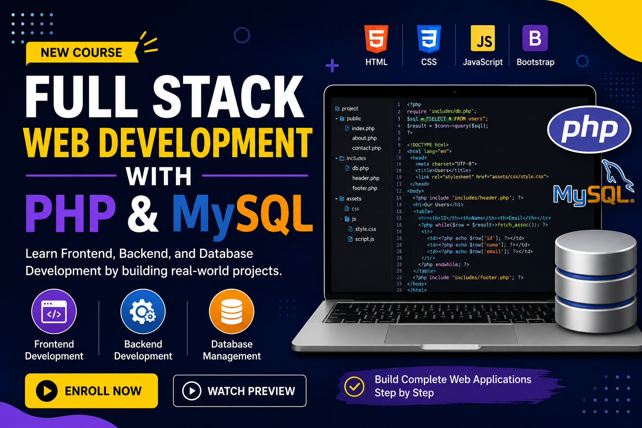This screenshot has width=642, height=428.
Task: Click the db.php file icon
Action: click(x=347, y=168)
